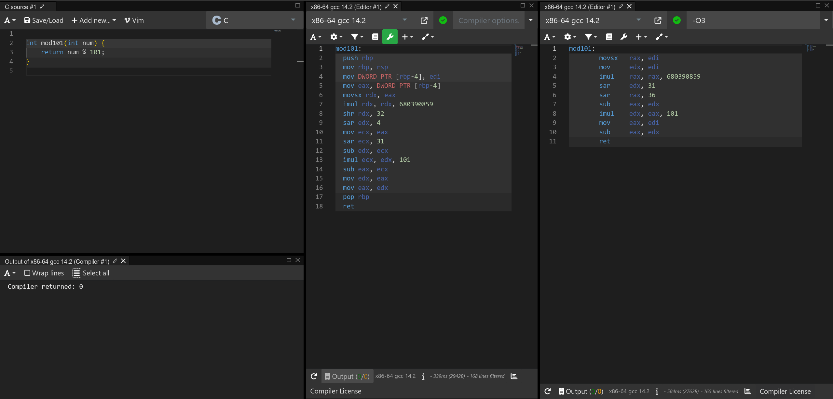833x399 pixels.
Task: Rename output tab using pencil icon
Action: click(115, 261)
